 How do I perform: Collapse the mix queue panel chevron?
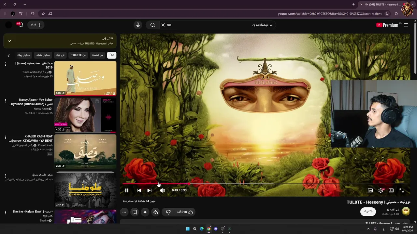[9, 41]
